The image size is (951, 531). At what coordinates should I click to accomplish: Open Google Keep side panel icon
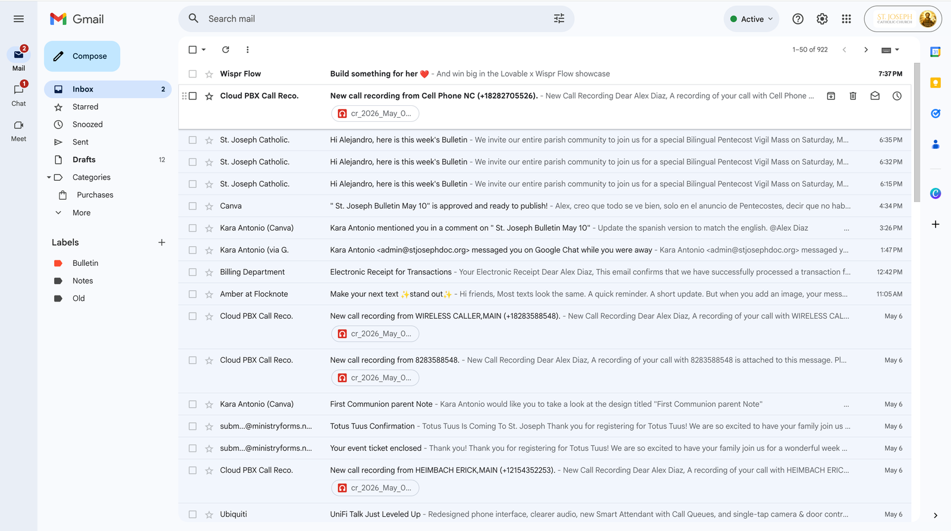click(x=936, y=83)
